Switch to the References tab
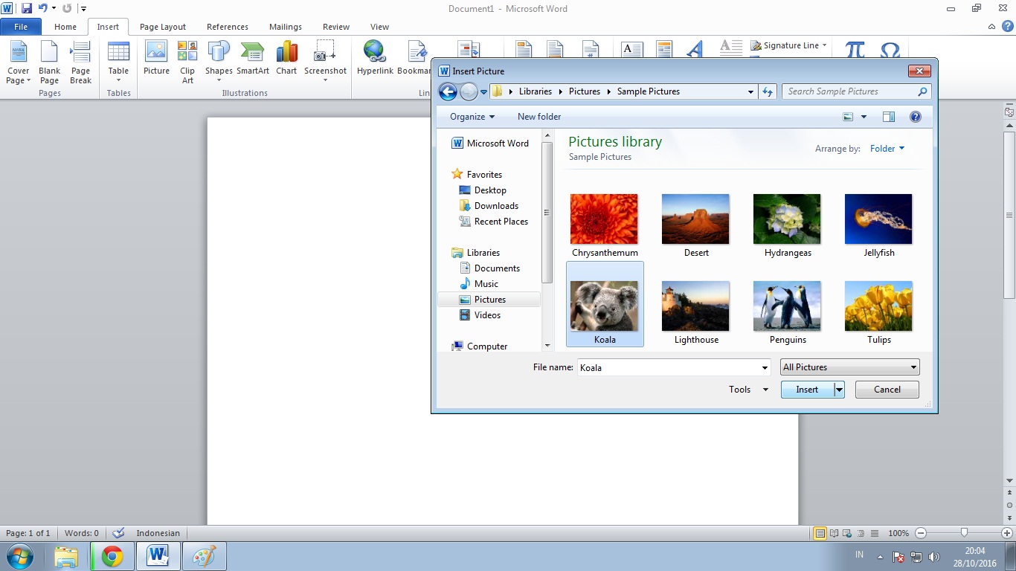The height and width of the screenshot is (571, 1016). [x=228, y=27]
